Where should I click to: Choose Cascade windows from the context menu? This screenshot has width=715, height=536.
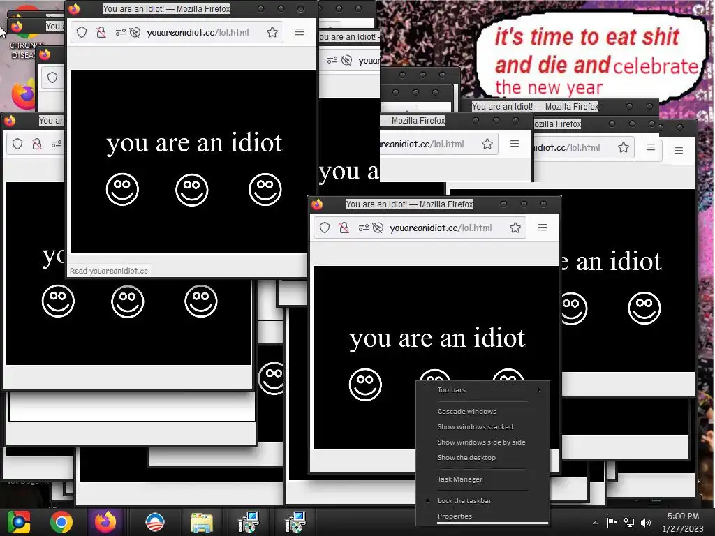click(x=467, y=411)
